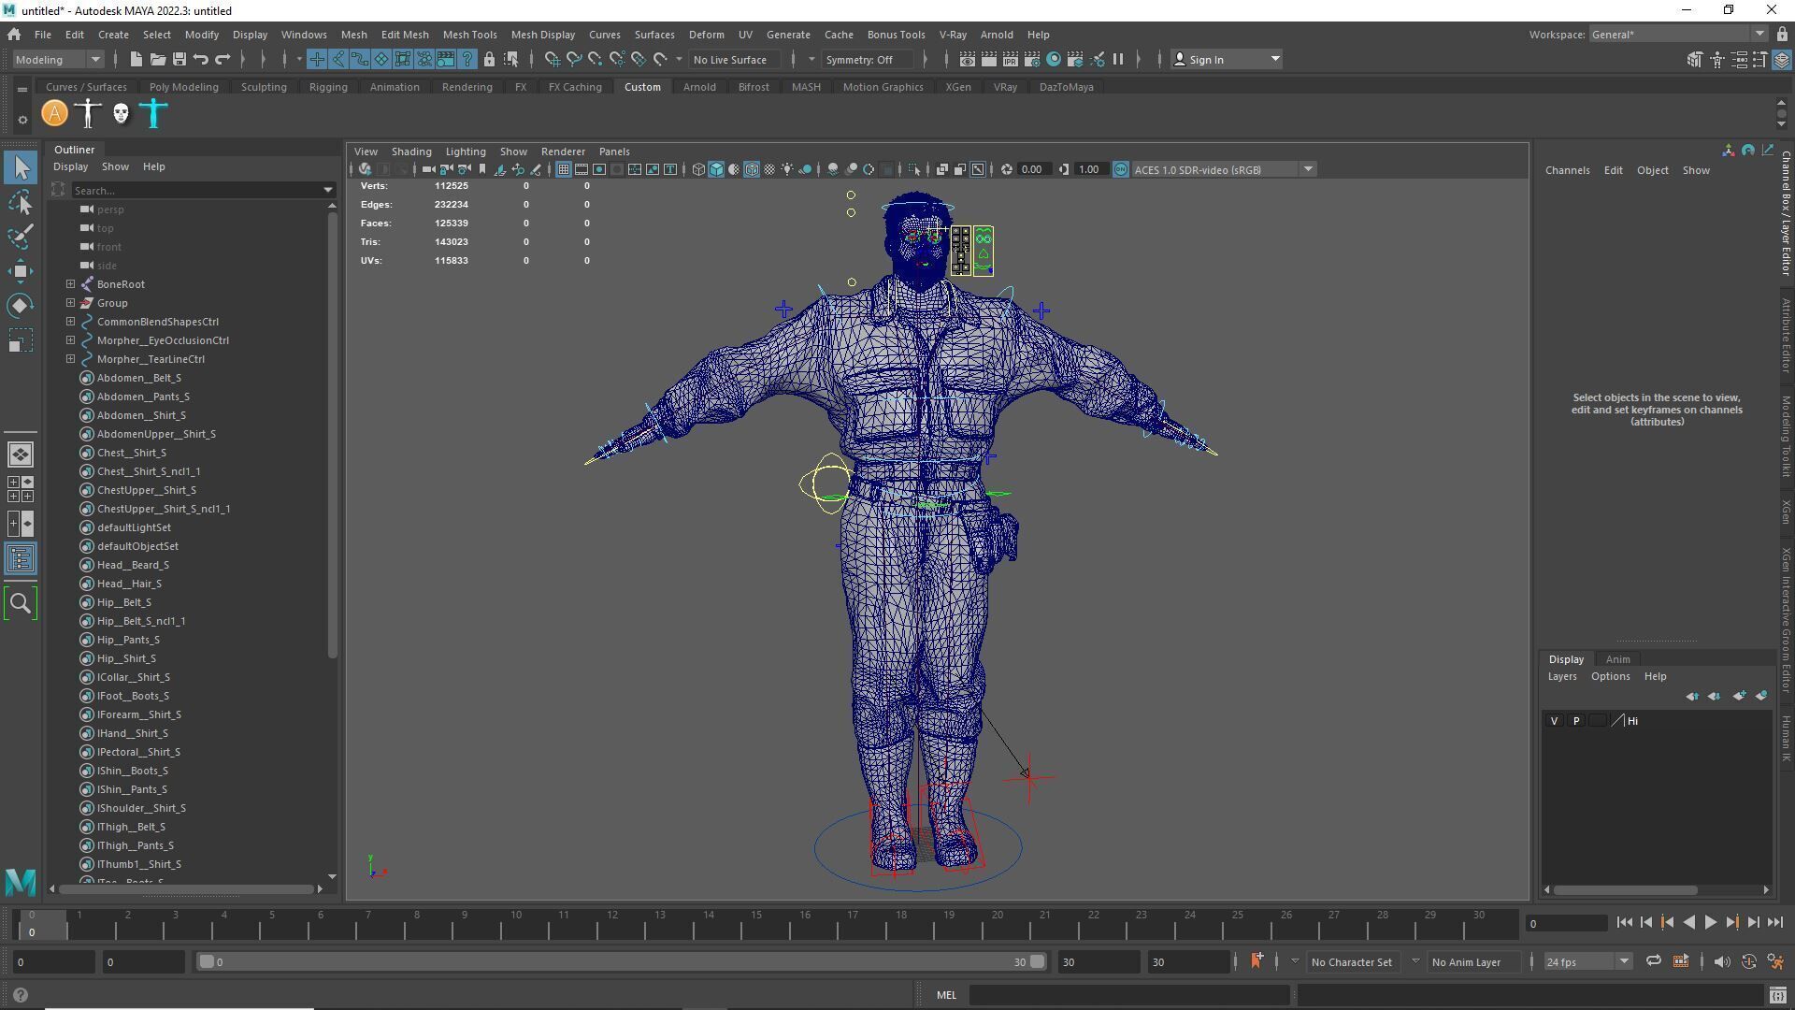The height and width of the screenshot is (1010, 1795).
Task: Expand the BoneRoot node
Action: point(71,284)
